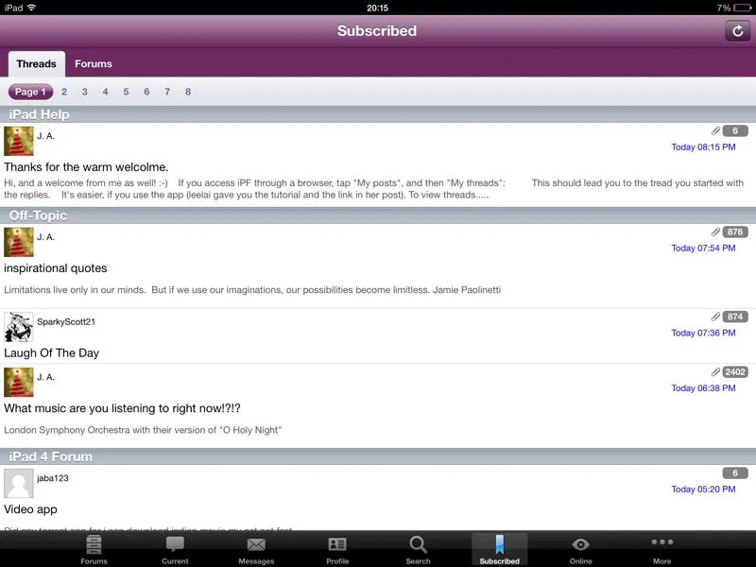Tap the 2402 reply count badge
Image resolution: width=756 pixels, height=567 pixels.
[x=735, y=372]
